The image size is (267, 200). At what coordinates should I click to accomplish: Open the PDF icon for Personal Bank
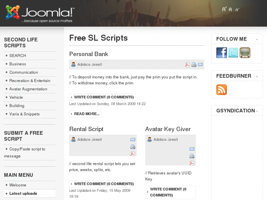point(187,65)
